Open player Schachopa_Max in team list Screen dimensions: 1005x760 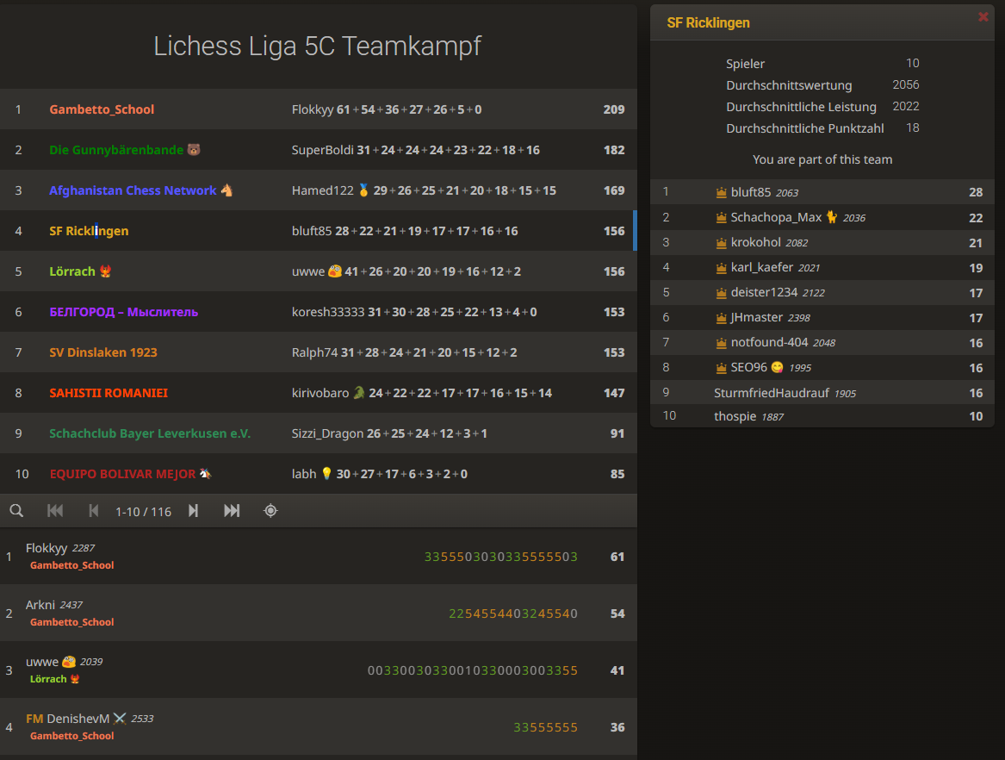776,217
